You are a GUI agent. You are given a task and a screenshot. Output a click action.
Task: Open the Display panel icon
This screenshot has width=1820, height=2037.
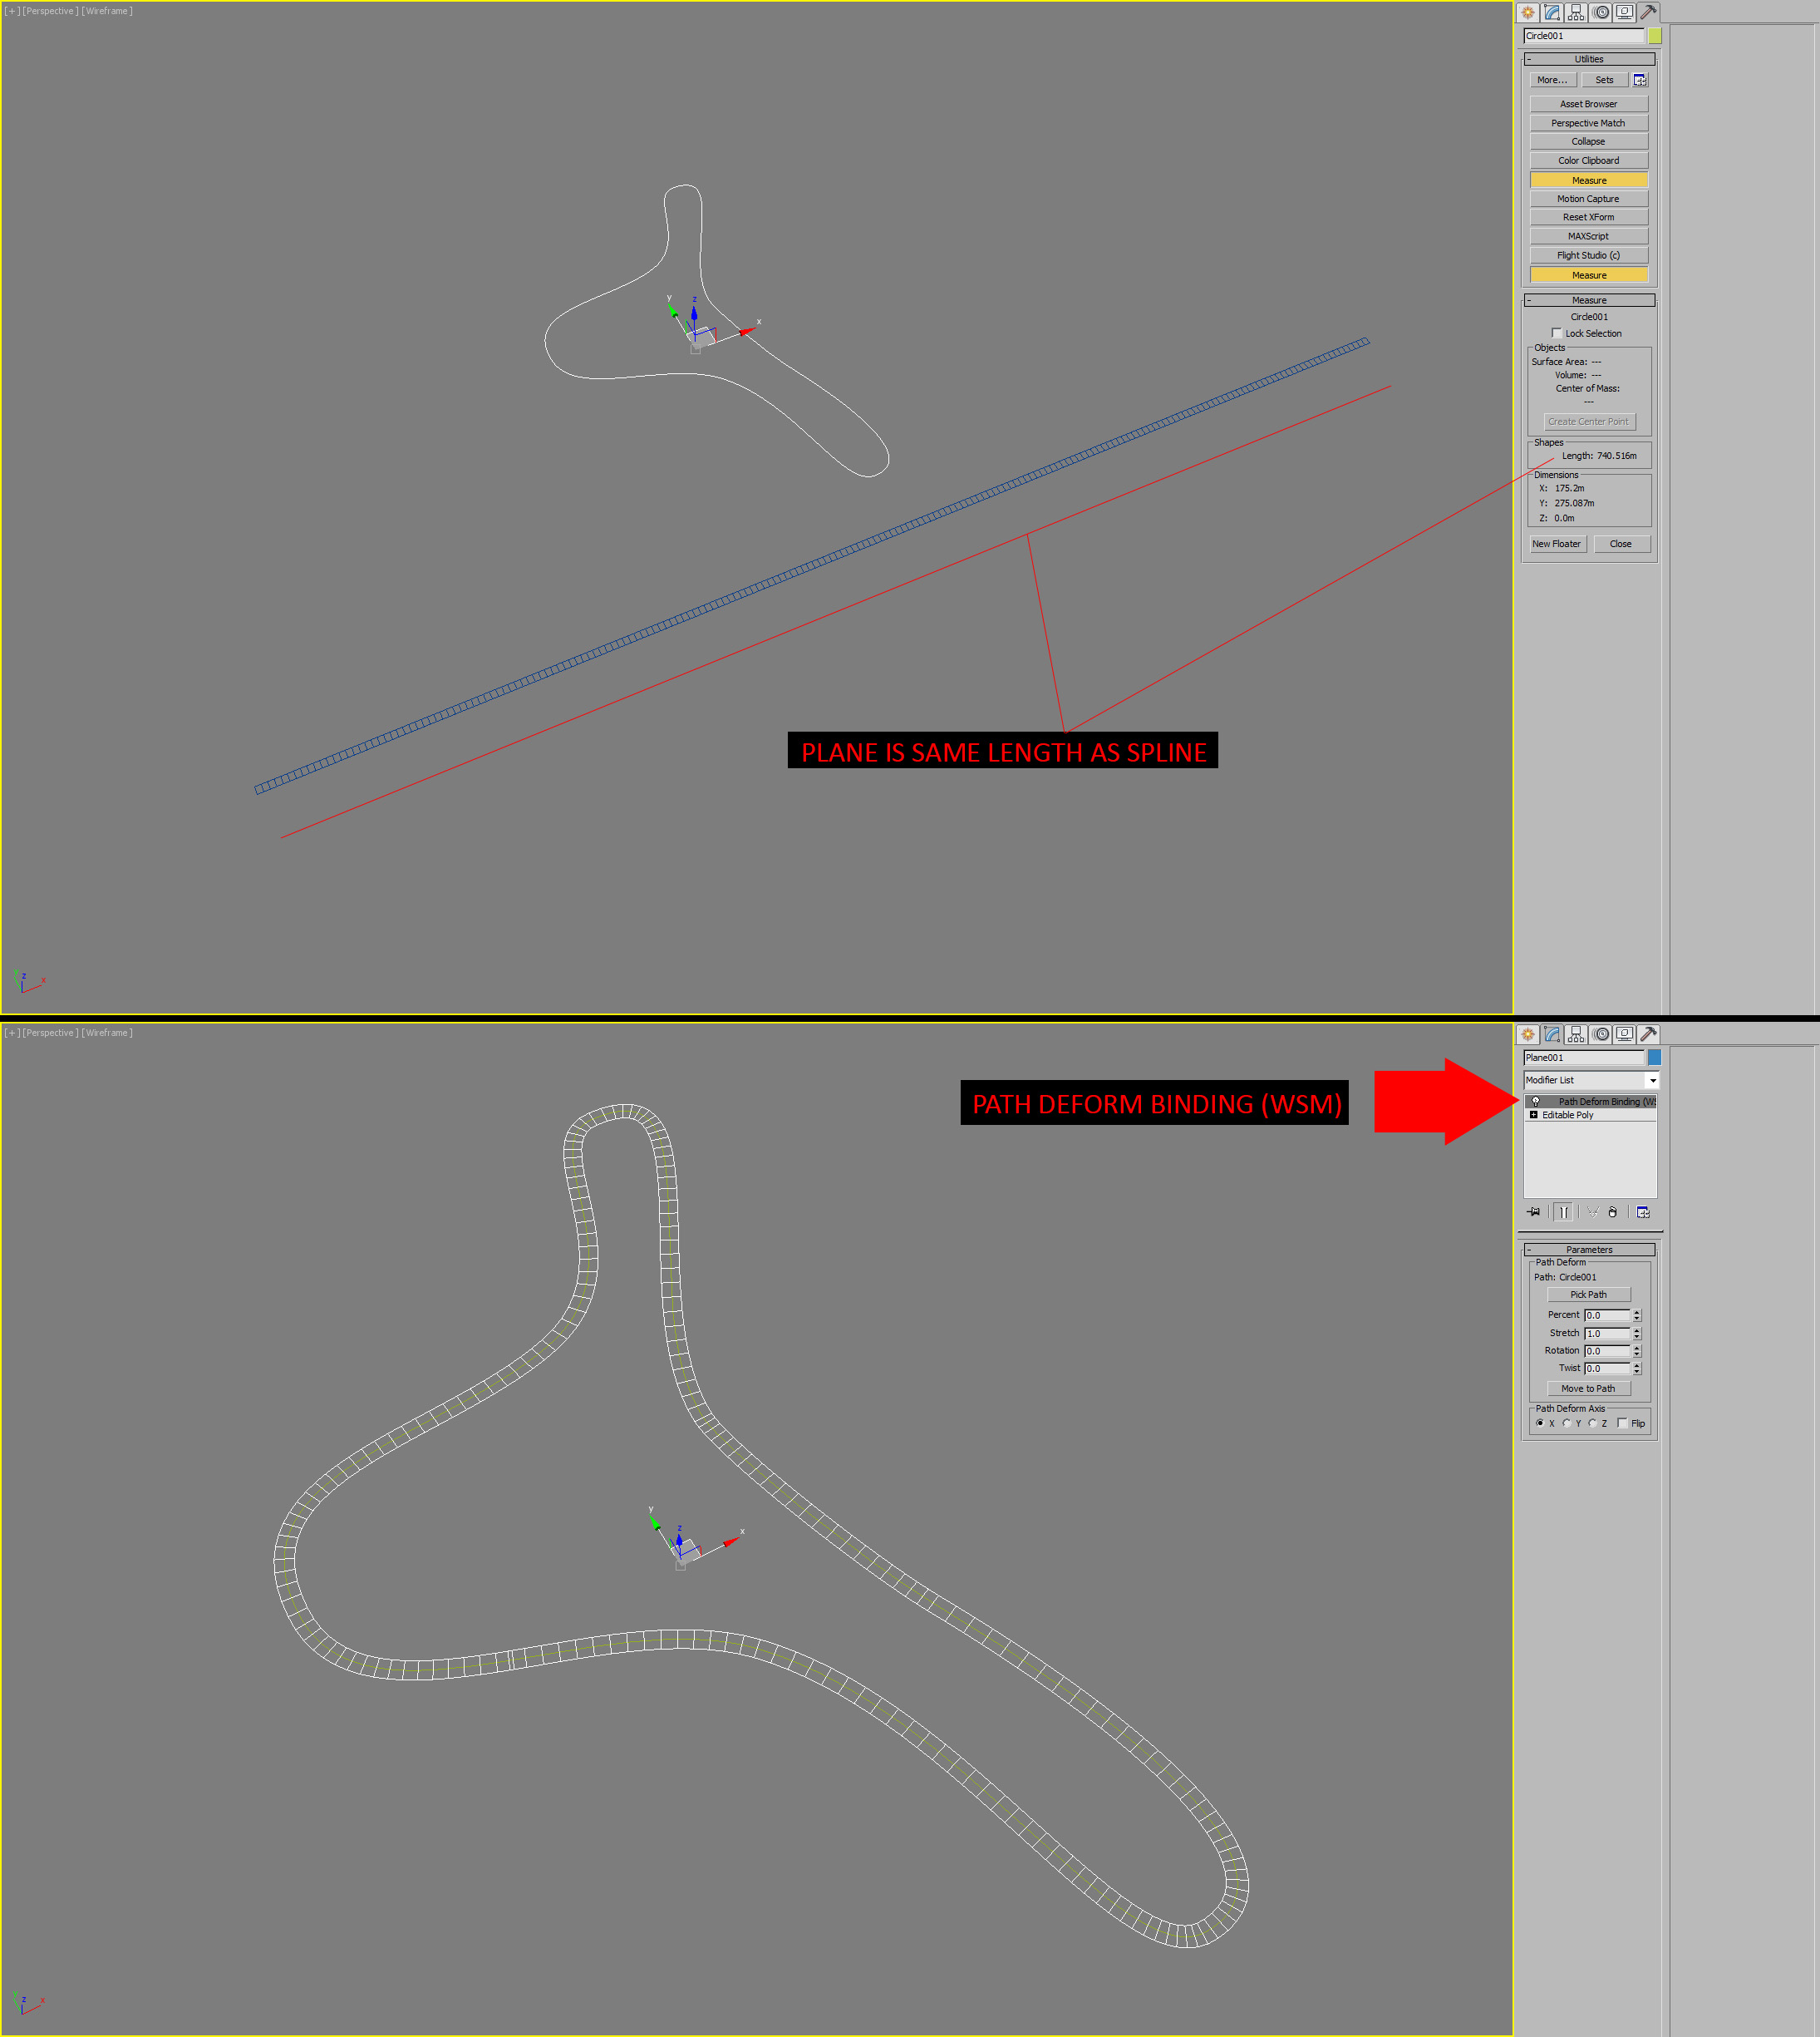click(1625, 12)
